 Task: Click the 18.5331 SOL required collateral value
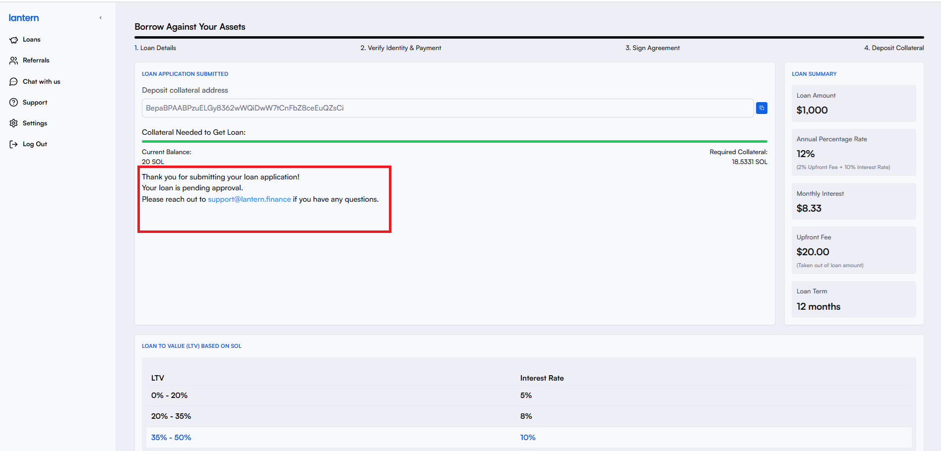750,162
